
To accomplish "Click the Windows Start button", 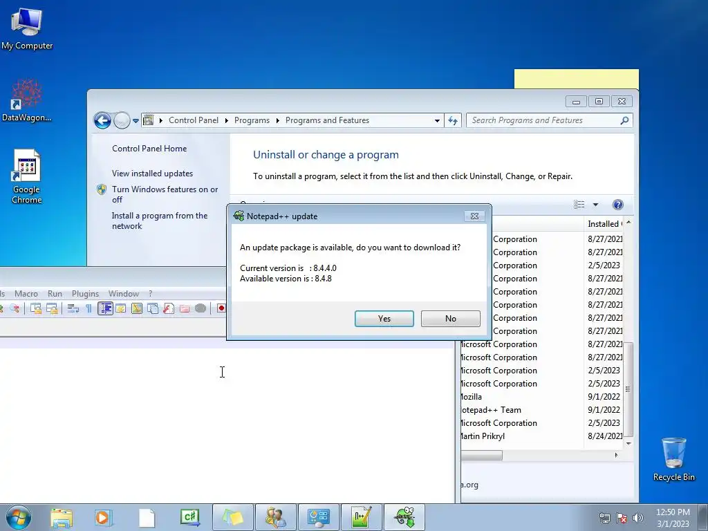I will (19, 517).
